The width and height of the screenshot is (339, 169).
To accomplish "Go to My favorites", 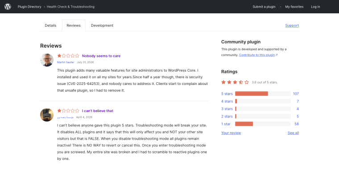I will (x=294, y=7).
